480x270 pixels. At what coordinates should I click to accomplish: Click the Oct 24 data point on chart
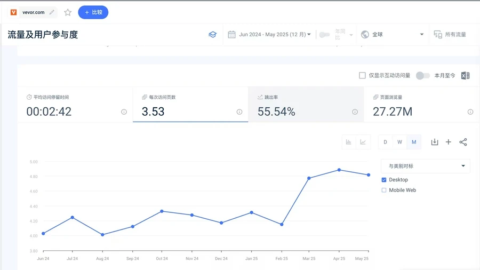pos(162,211)
